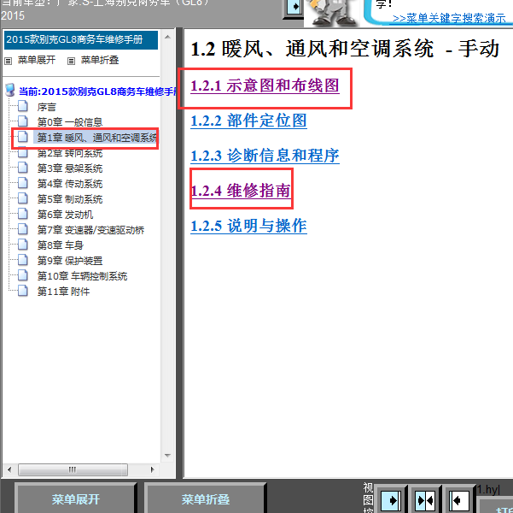Screen dimensions: 513x513
Task: Select 第2章 转向系统 in tree
Action: (x=70, y=153)
